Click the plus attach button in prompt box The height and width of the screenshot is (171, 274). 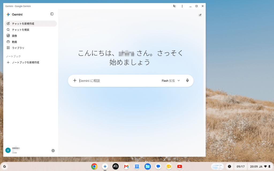(x=75, y=81)
